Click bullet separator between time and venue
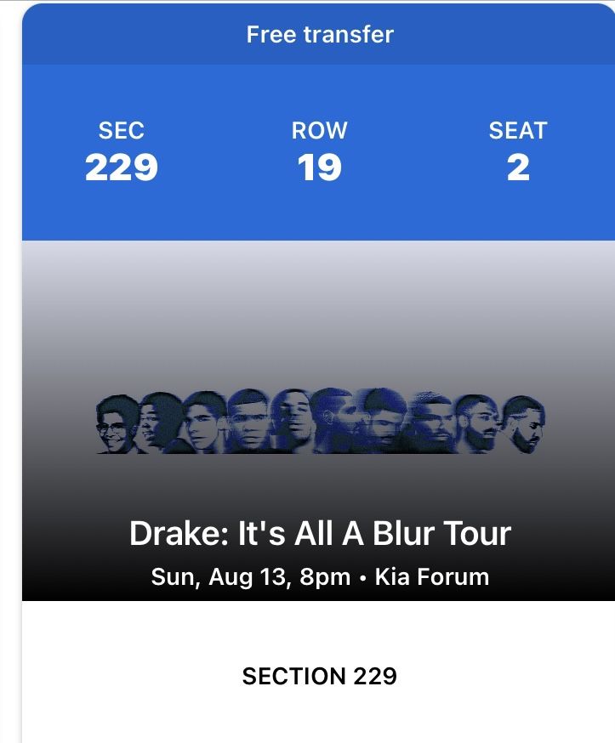 tap(362, 578)
